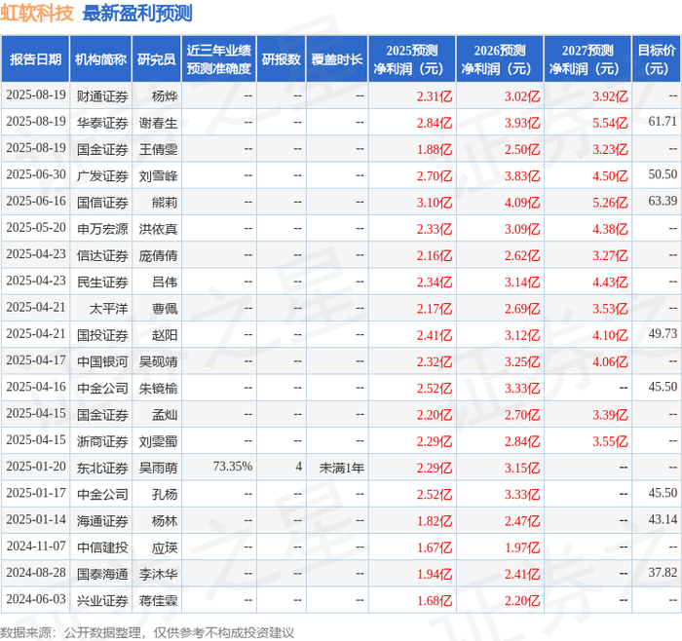
Task: Select 国泰海通 institution cell
Action: click(102, 574)
